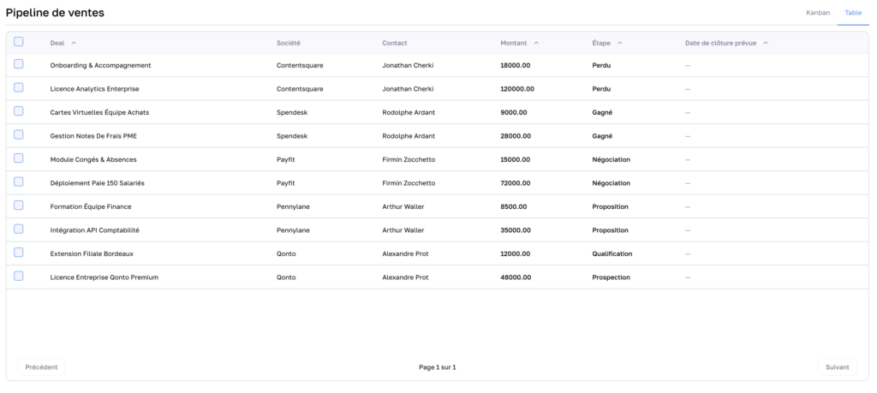Go to next page with Suivant
Viewport: 877px width, 393px height.
coord(837,367)
